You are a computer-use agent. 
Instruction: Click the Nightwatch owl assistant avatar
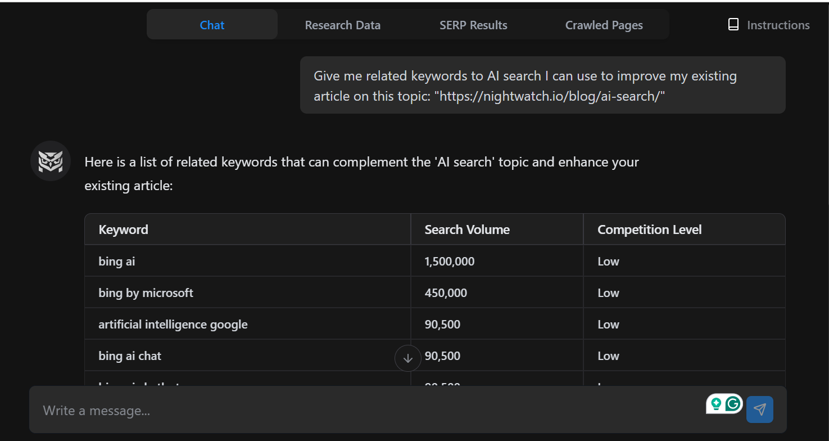[x=50, y=161]
